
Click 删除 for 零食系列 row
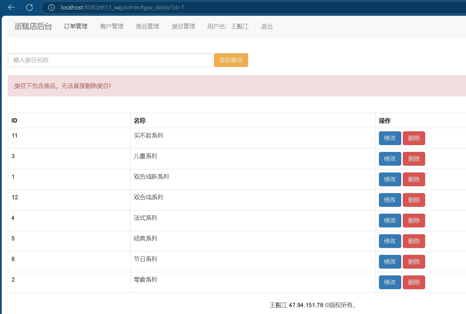click(414, 282)
